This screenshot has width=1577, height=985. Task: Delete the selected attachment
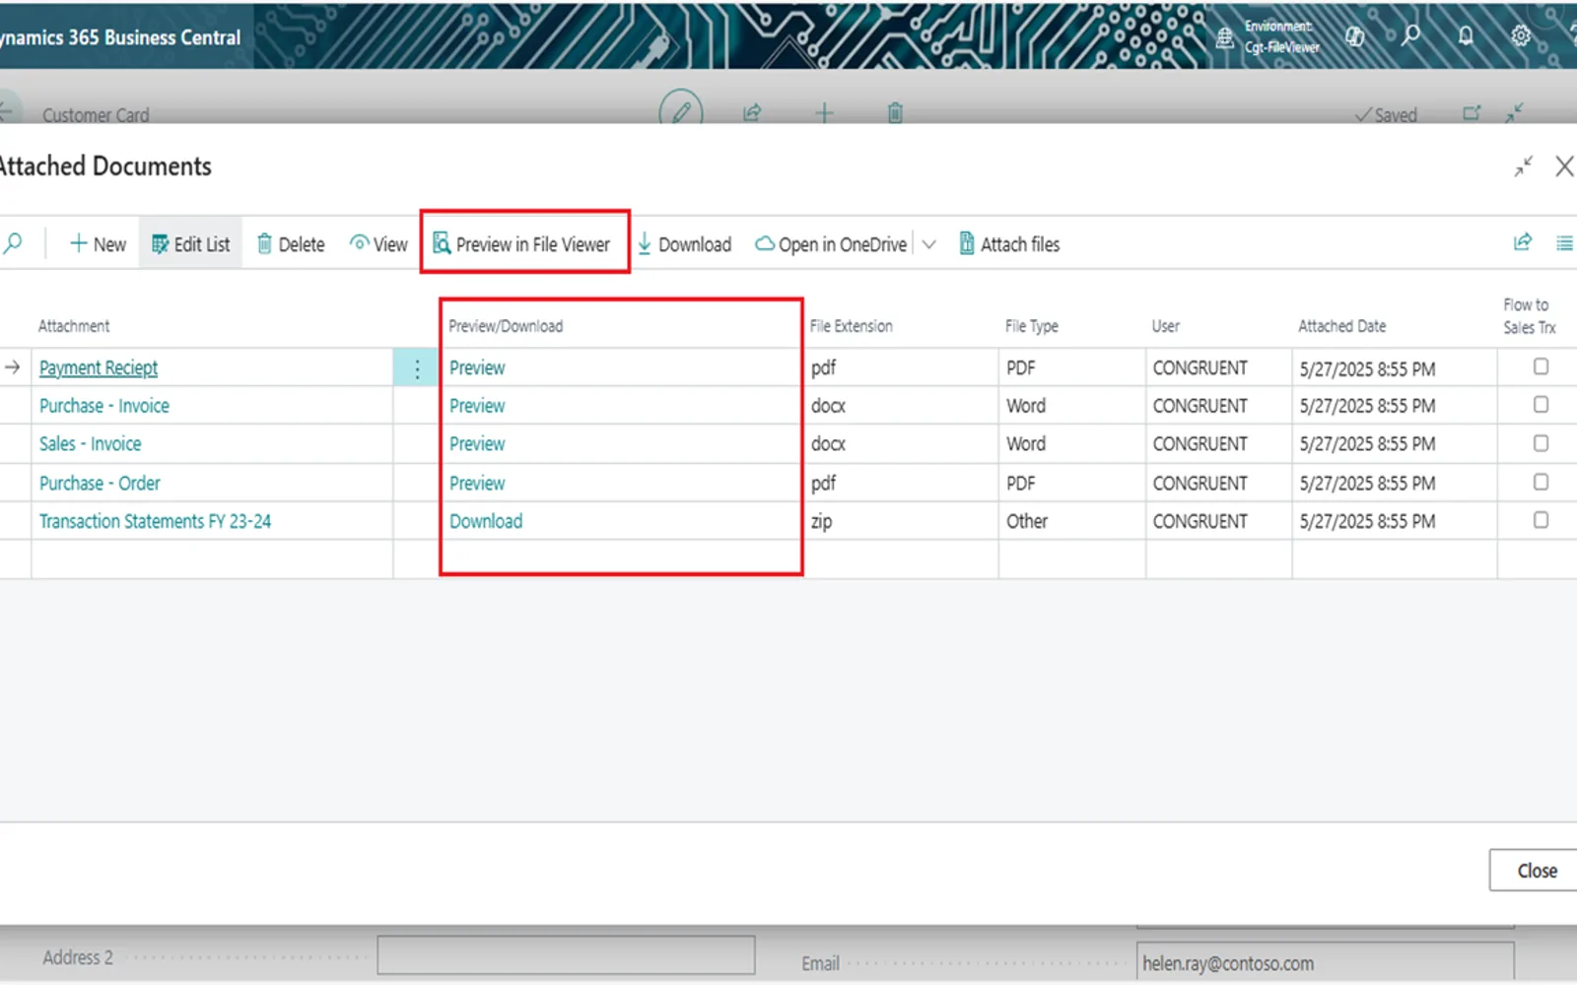(x=291, y=244)
